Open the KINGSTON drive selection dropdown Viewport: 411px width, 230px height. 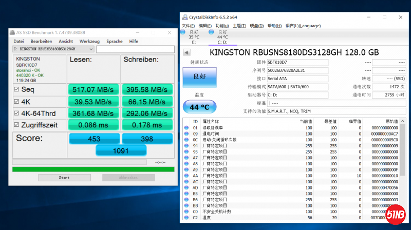[x=91, y=49]
